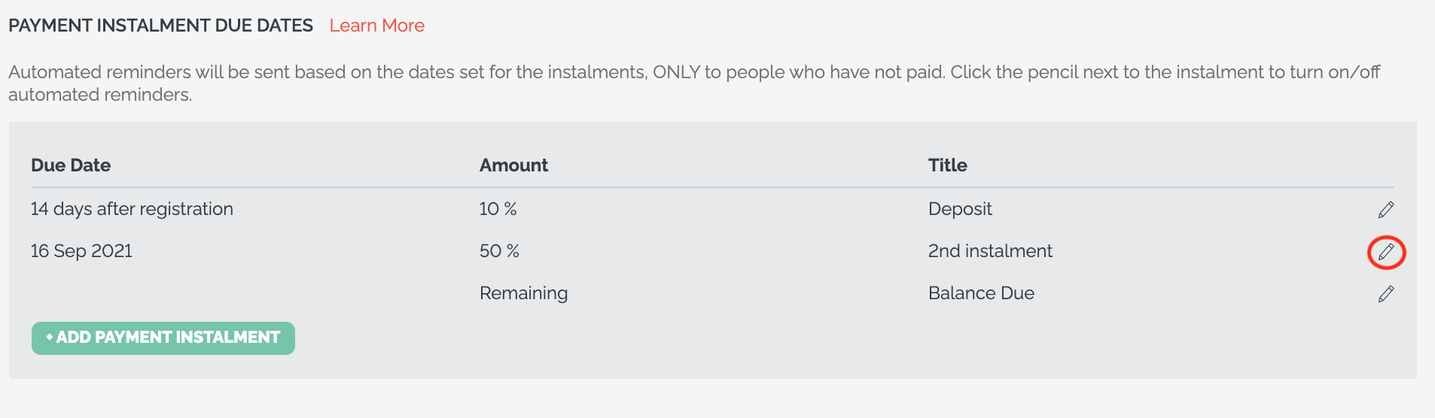Click the Due Date column header
The height and width of the screenshot is (418, 1435).
(x=71, y=165)
